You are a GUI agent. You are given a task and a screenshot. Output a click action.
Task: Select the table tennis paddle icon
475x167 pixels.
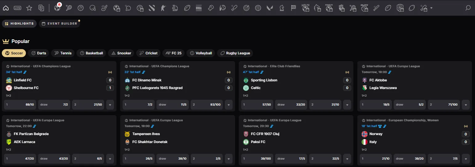[128, 8]
